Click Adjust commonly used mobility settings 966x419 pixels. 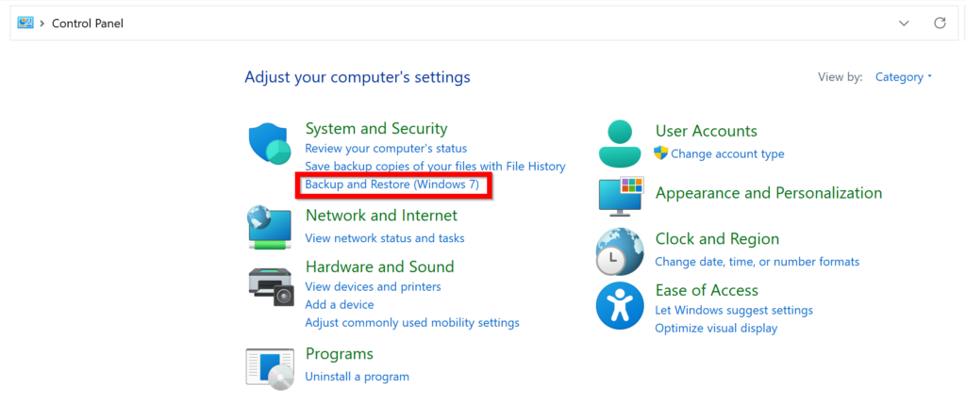tap(411, 322)
